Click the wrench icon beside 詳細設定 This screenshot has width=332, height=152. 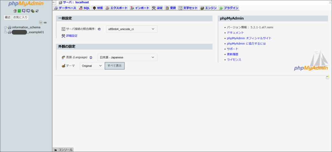point(63,36)
